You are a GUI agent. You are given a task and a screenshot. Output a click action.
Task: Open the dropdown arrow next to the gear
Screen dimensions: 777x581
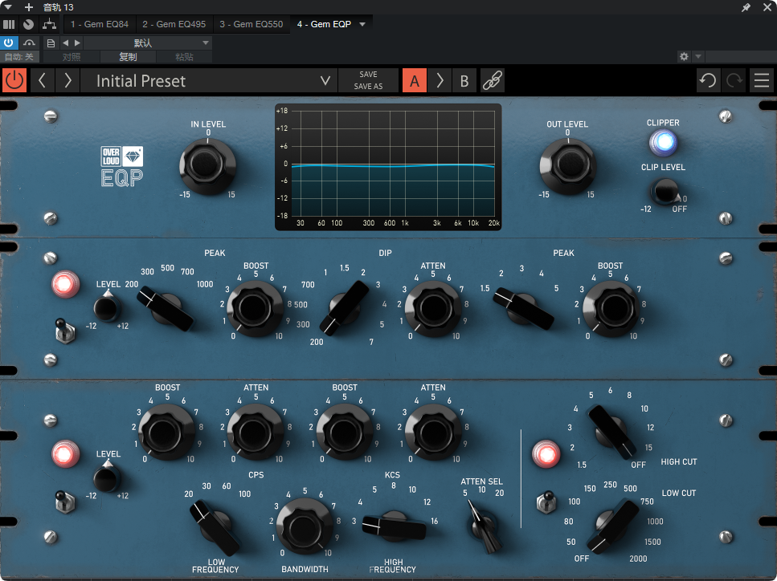click(x=698, y=56)
